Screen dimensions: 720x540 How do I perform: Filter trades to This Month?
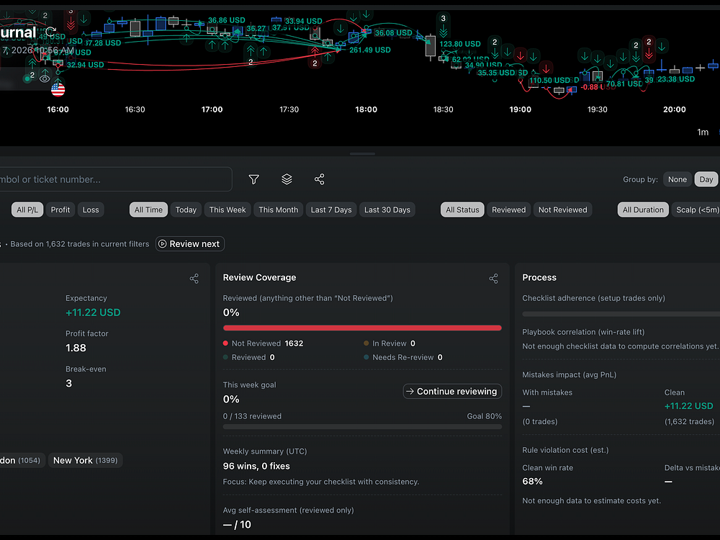coord(278,210)
